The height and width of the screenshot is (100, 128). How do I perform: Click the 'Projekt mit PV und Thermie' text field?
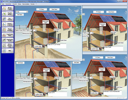[57, 46]
